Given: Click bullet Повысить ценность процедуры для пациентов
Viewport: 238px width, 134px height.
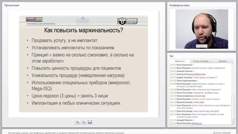Looking at the screenshot, I should coord(76,68).
